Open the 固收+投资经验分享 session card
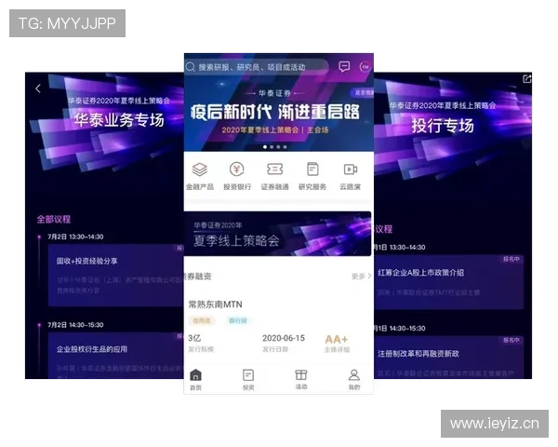 116,276
